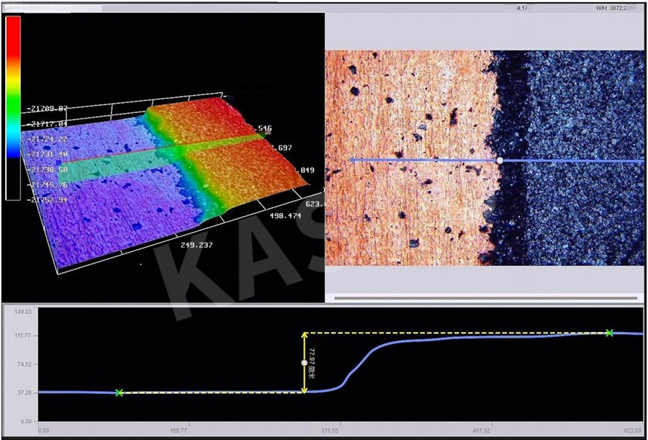Select white handle on yellow height measurement
Image resolution: width=648 pixels, height=440 pixels.
point(304,363)
